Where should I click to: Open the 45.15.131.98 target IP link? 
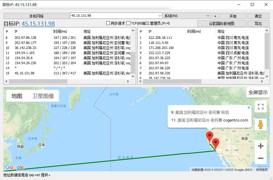(38, 24)
